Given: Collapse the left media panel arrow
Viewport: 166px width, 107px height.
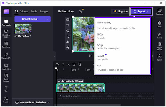Looking at the screenshot, I should [x=55, y=56].
